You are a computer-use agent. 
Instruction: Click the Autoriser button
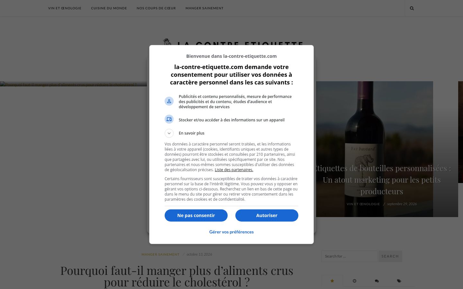pos(267,215)
